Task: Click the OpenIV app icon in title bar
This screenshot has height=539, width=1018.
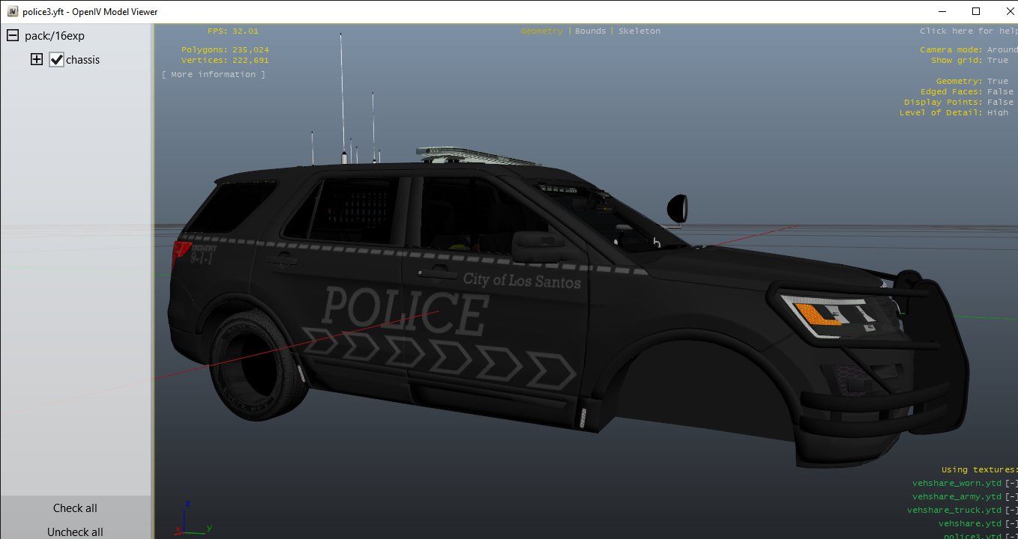Action: coord(12,12)
